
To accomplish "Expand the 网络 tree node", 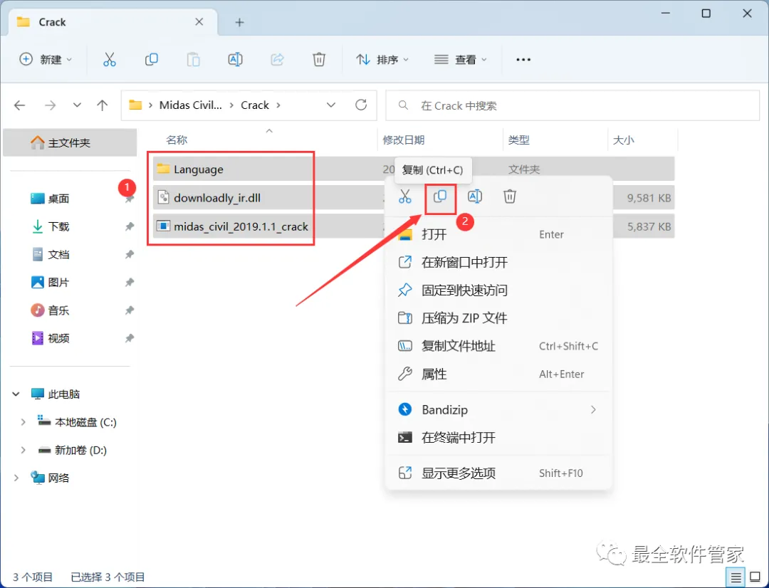I will click(x=16, y=478).
